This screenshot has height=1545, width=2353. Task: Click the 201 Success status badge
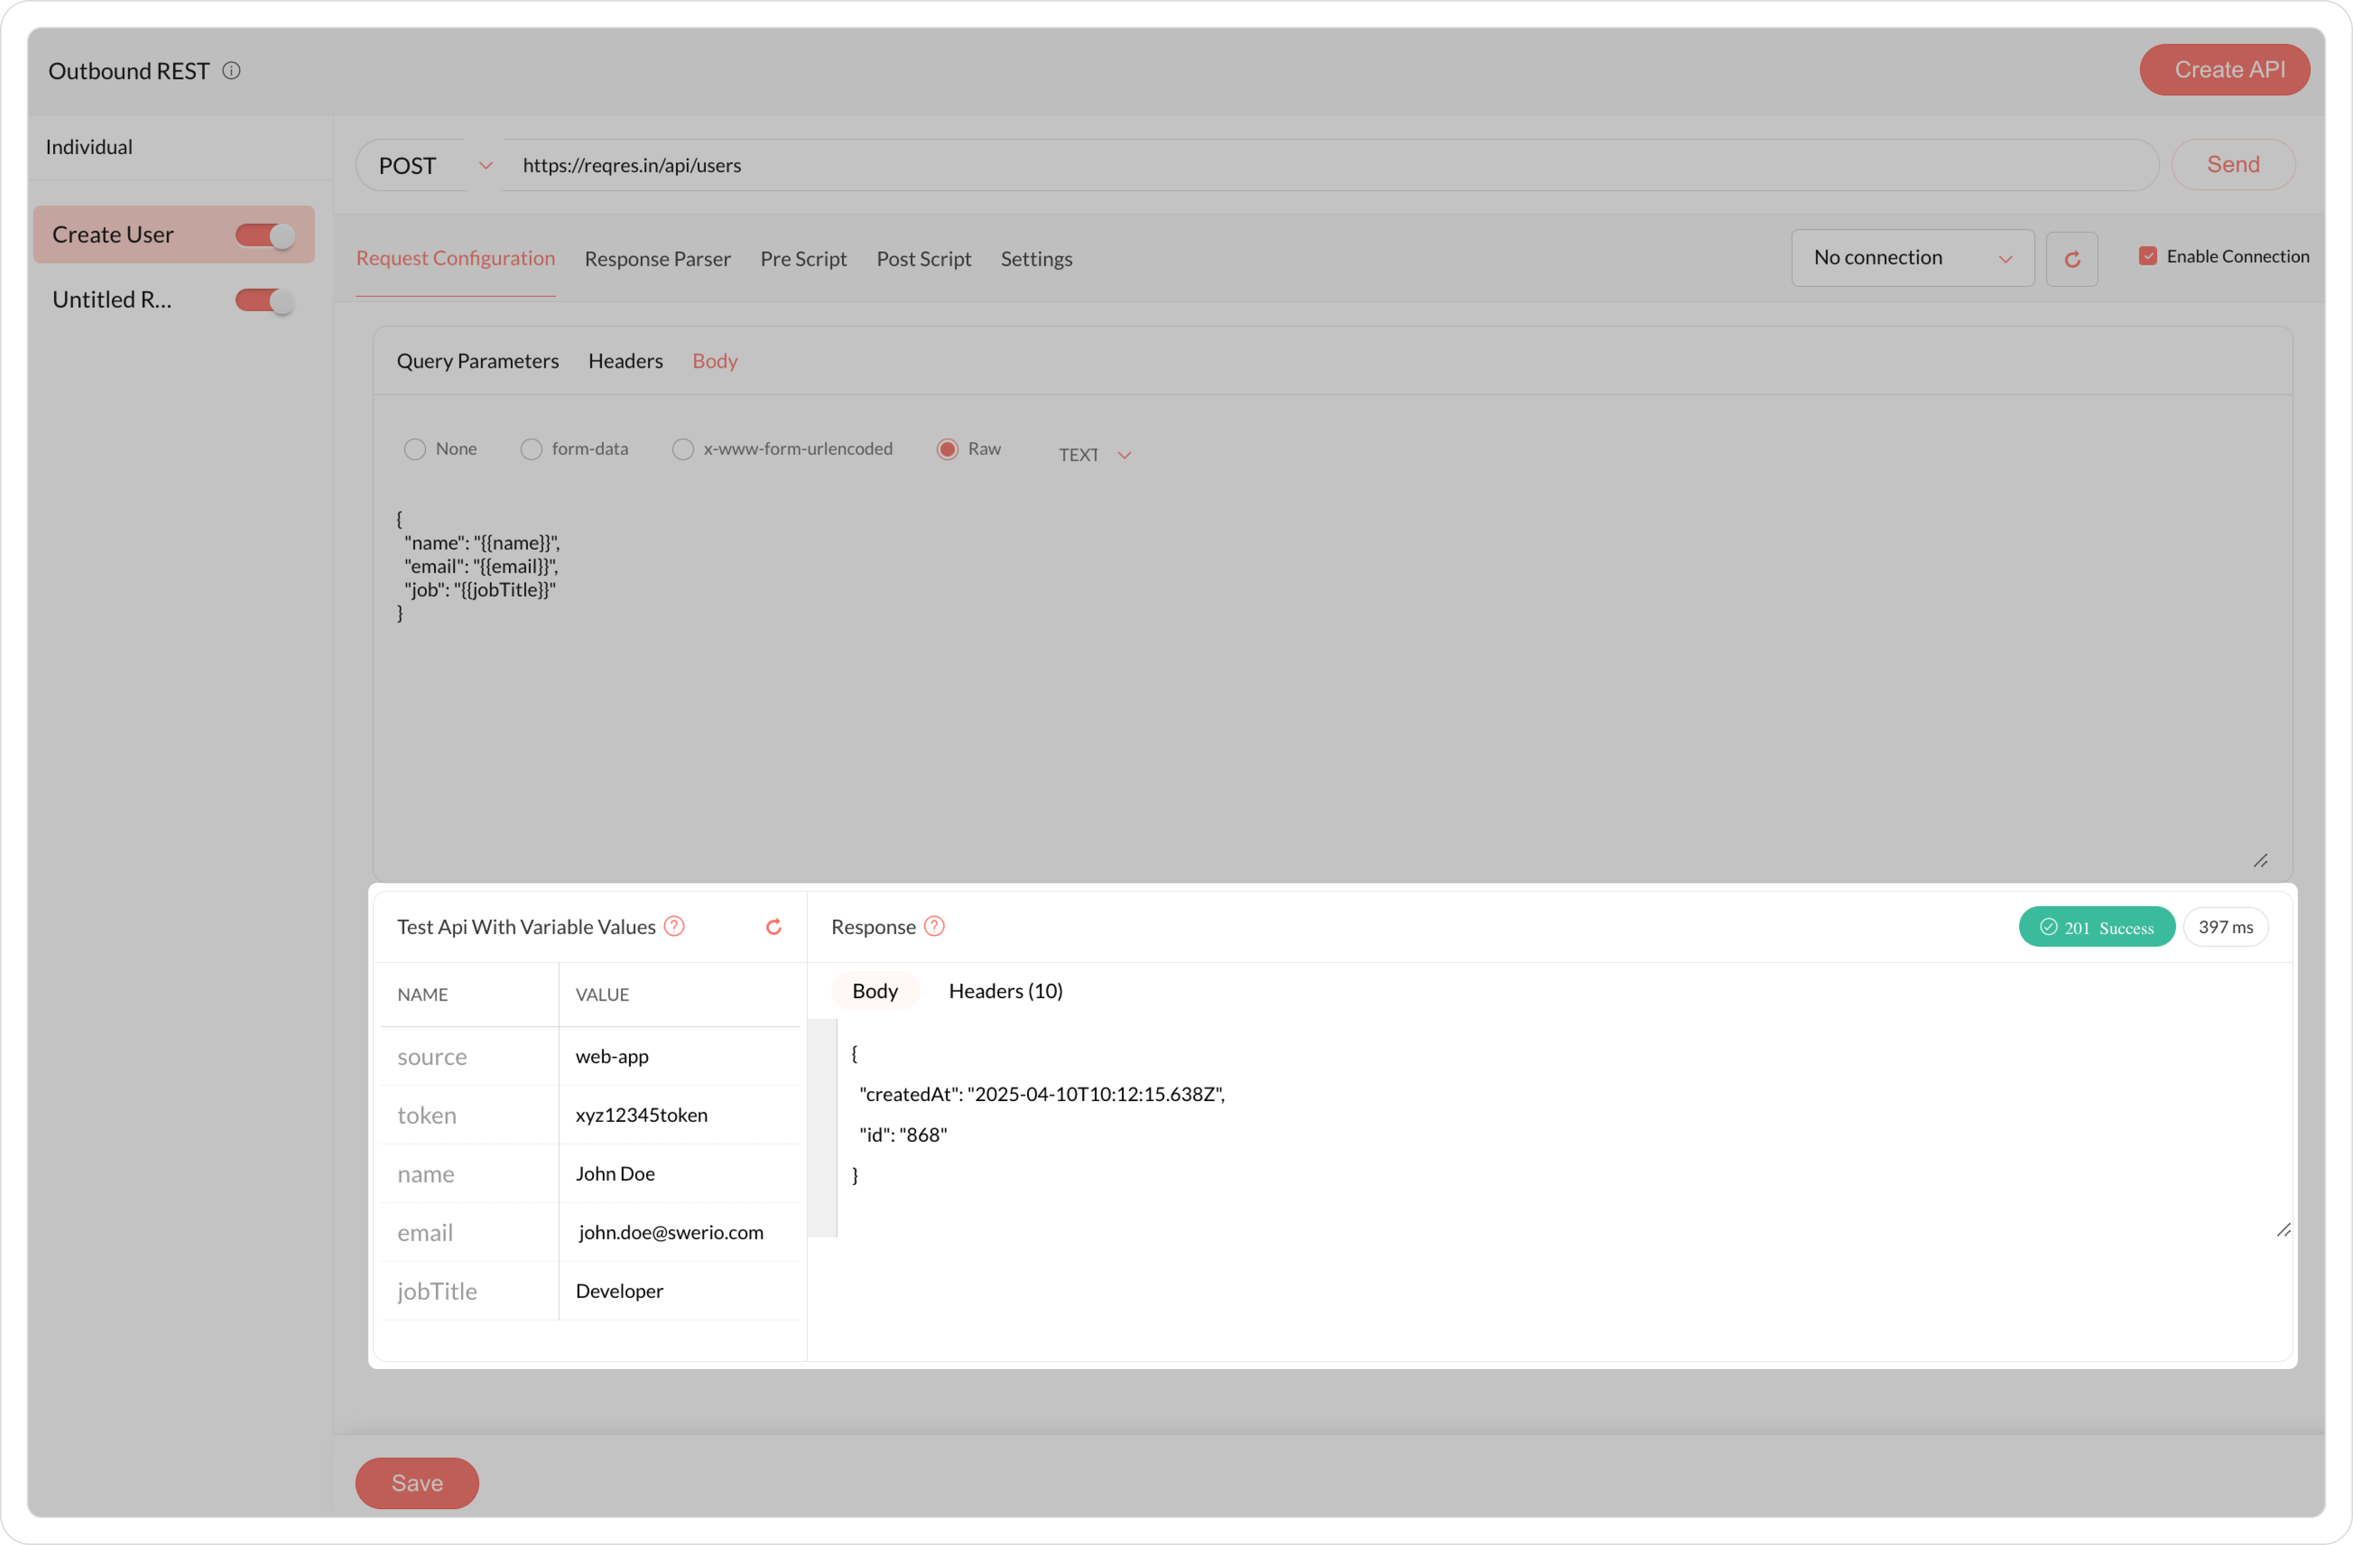coord(2096,927)
